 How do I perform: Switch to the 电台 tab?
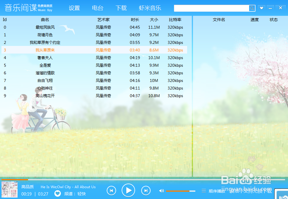(x=98, y=8)
